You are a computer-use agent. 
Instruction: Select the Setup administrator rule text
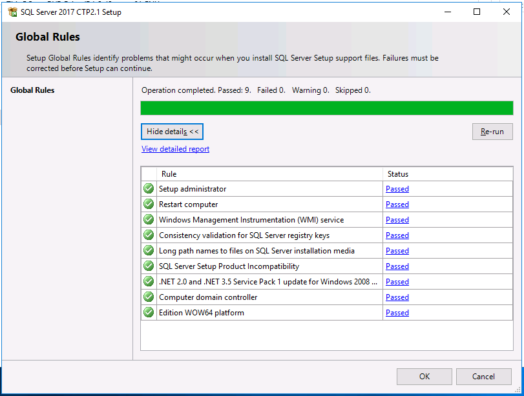coord(193,189)
